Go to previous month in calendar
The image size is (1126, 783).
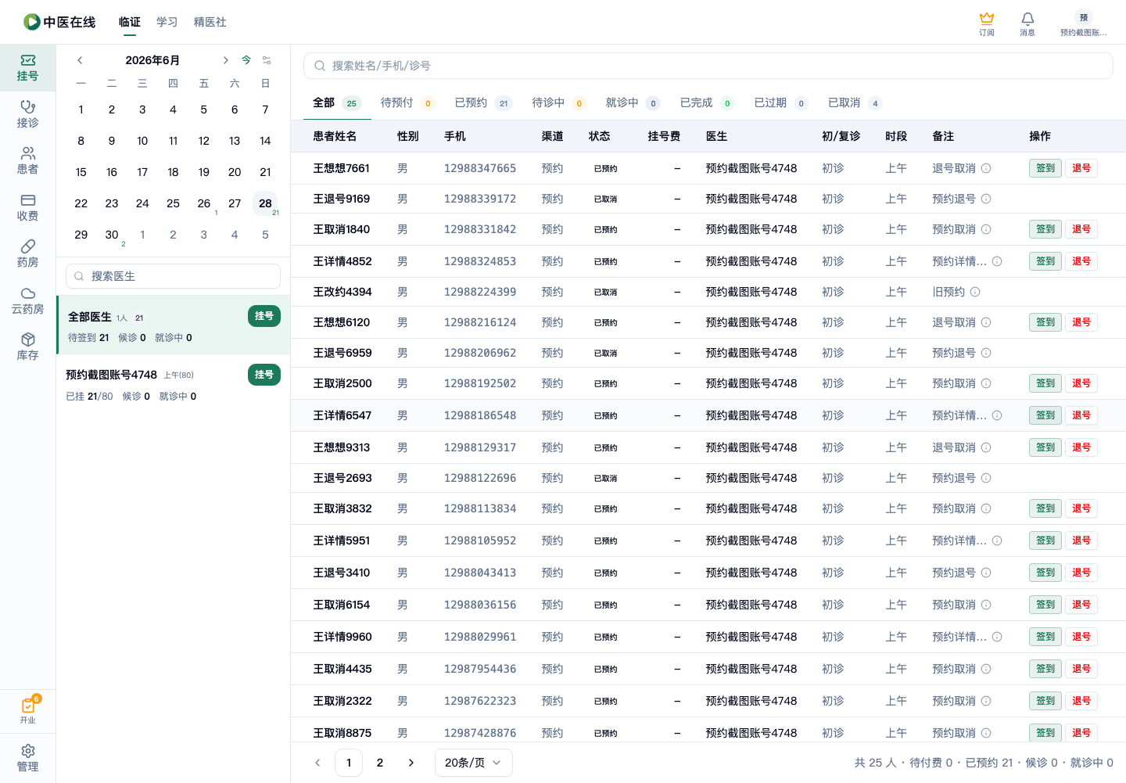pos(80,60)
